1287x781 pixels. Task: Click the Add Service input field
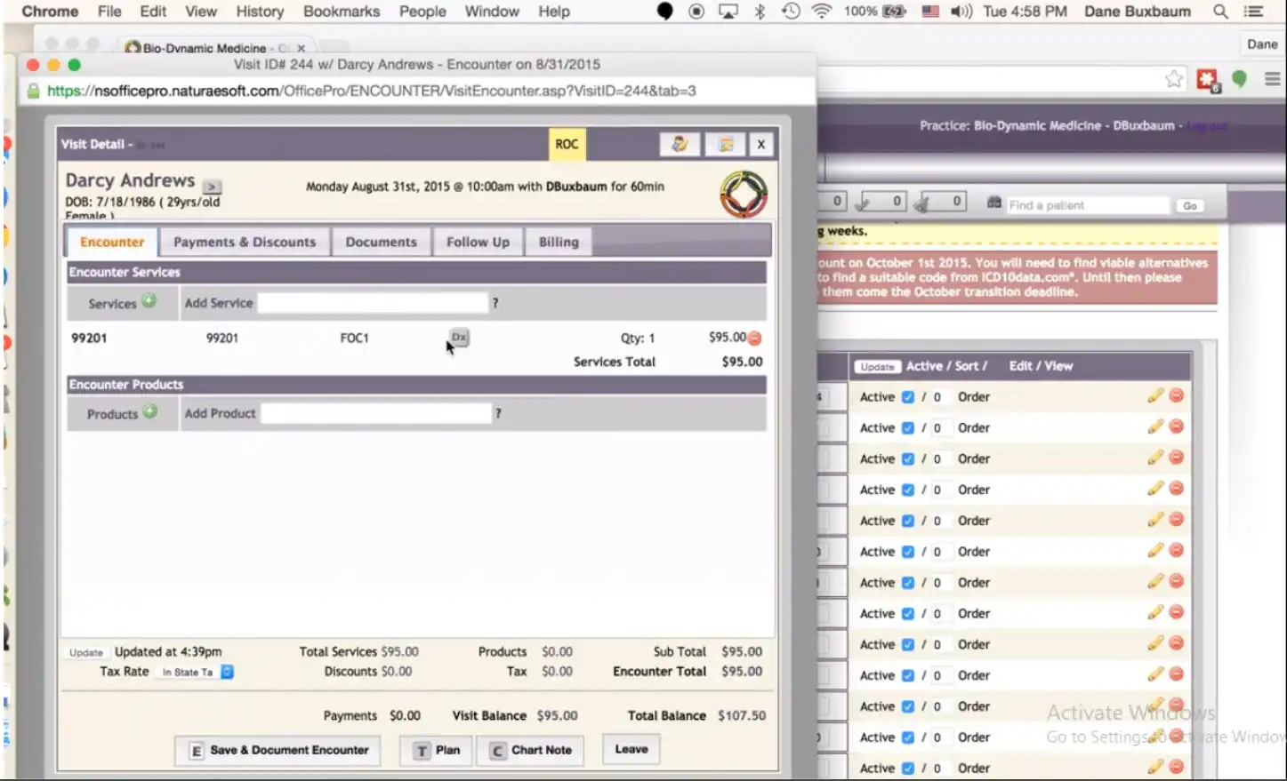point(373,302)
